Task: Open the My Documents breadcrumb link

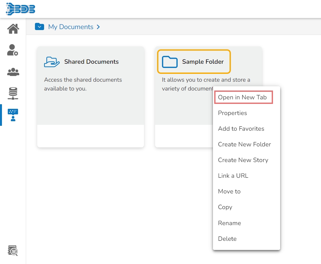Action: [71, 27]
